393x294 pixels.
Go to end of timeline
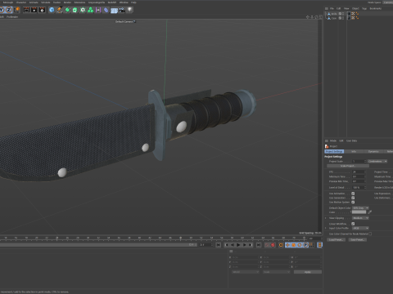pyautogui.click(x=259, y=245)
